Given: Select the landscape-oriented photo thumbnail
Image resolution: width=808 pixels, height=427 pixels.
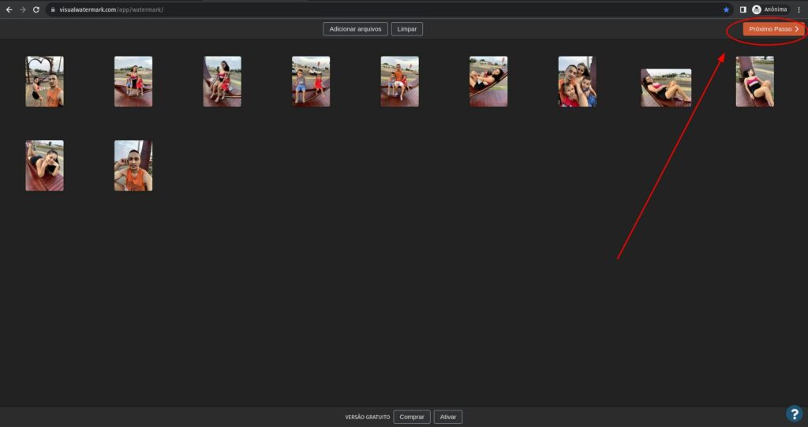Looking at the screenshot, I should [666, 88].
